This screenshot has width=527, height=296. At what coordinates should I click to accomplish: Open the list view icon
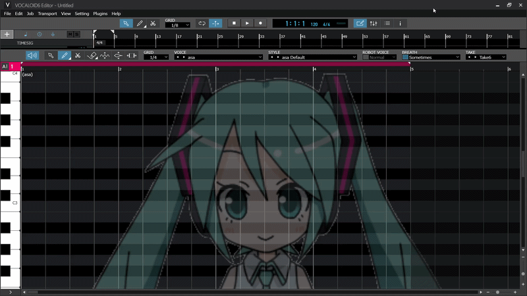pyautogui.click(x=387, y=23)
